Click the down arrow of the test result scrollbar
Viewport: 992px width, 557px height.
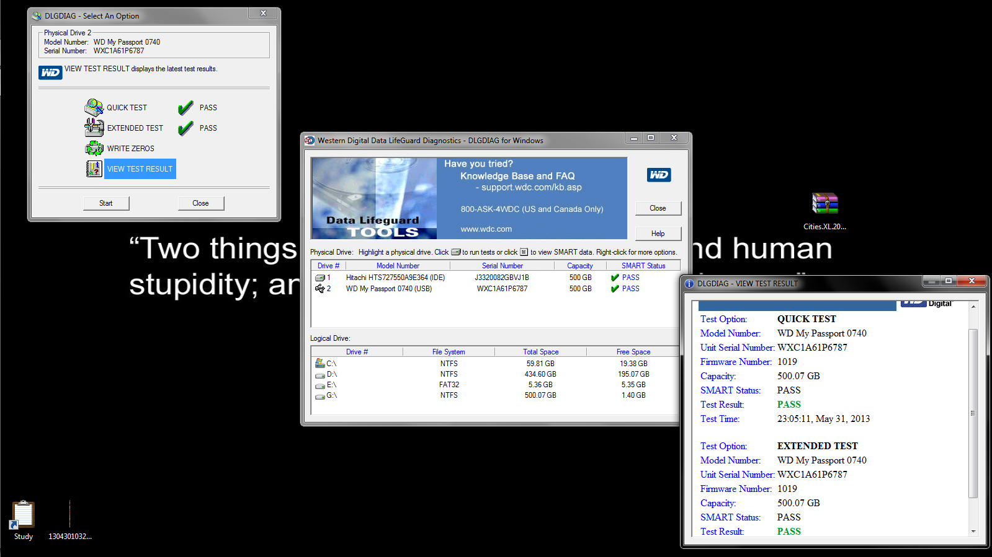973,531
